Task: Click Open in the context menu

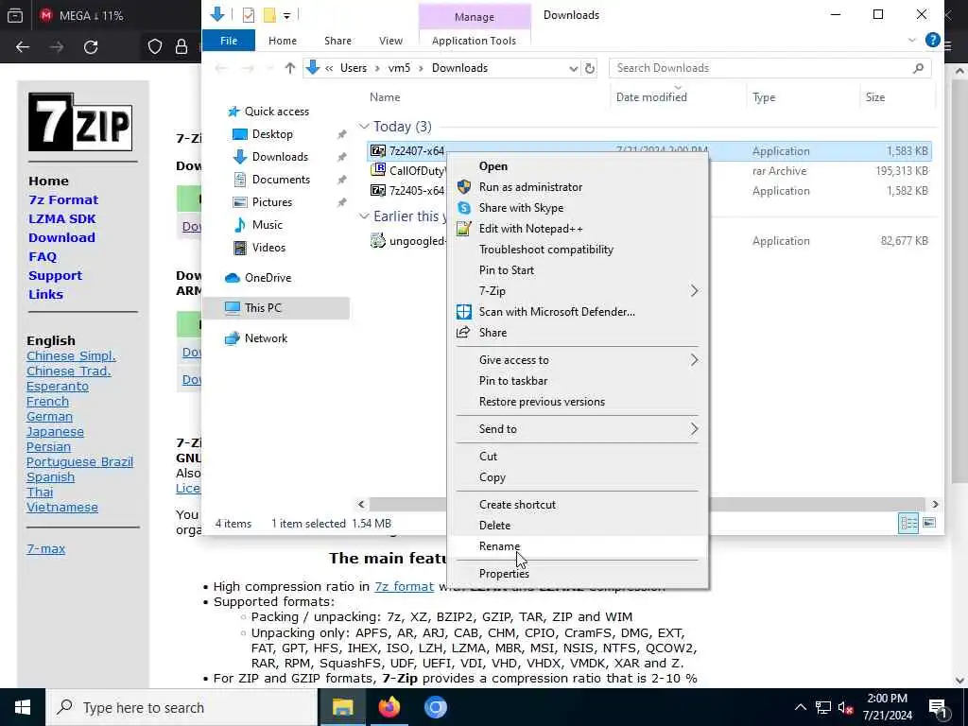Action: click(578, 166)
